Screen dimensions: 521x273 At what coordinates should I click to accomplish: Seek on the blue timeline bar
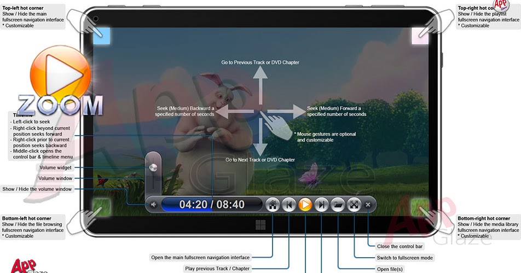tap(212, 205)
